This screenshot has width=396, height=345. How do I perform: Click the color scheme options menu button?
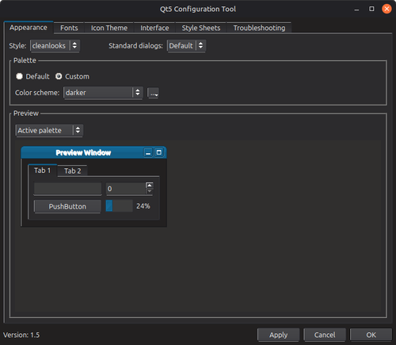[153, 93]
